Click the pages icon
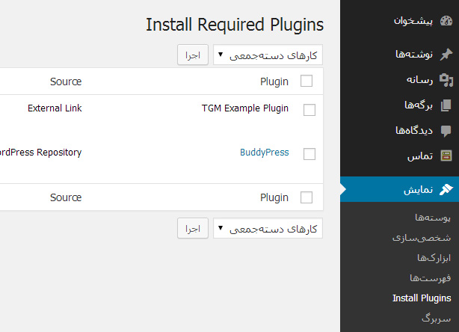The height and width of the screenshot is (332, 459). tap(446, 105)
